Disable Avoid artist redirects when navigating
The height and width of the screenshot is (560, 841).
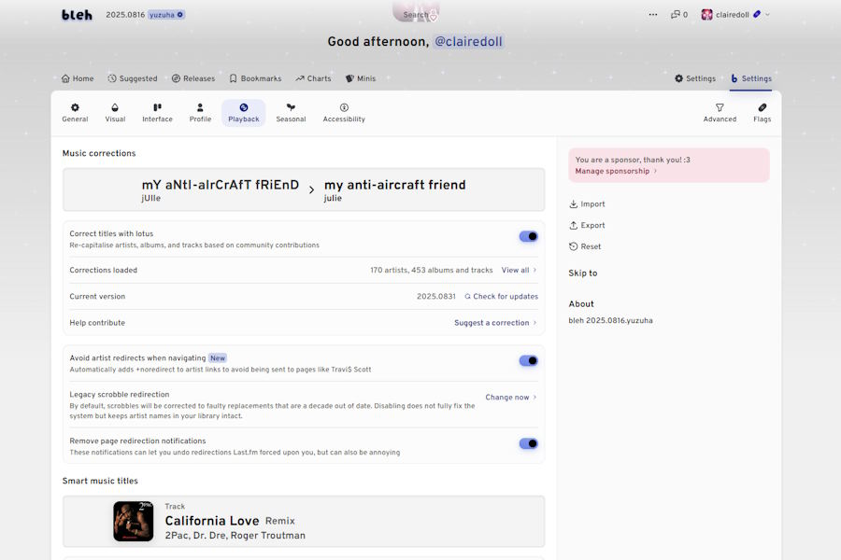tap(528, 361)
